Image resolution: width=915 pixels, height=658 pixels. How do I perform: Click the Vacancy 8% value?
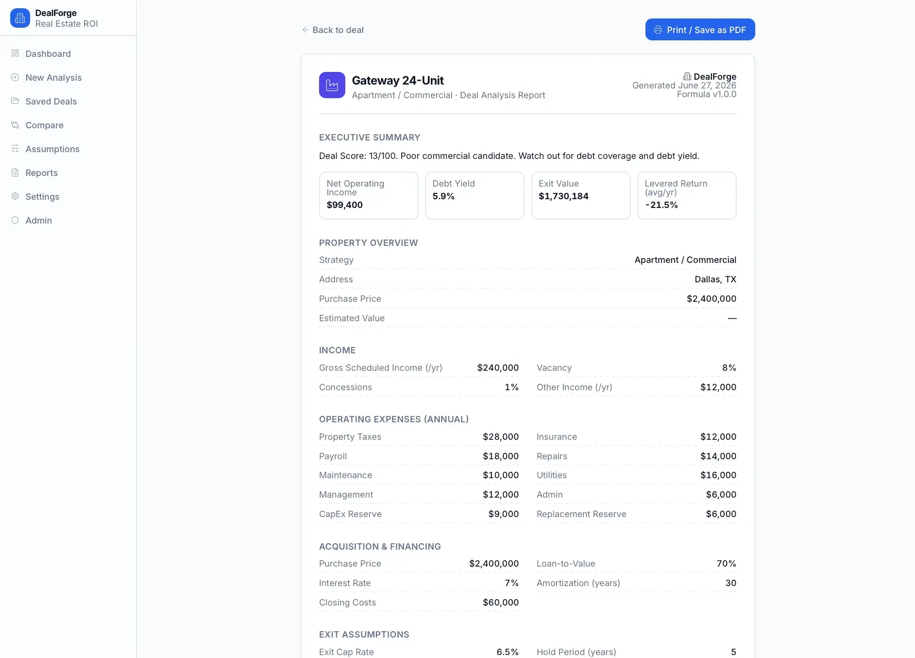729,368
